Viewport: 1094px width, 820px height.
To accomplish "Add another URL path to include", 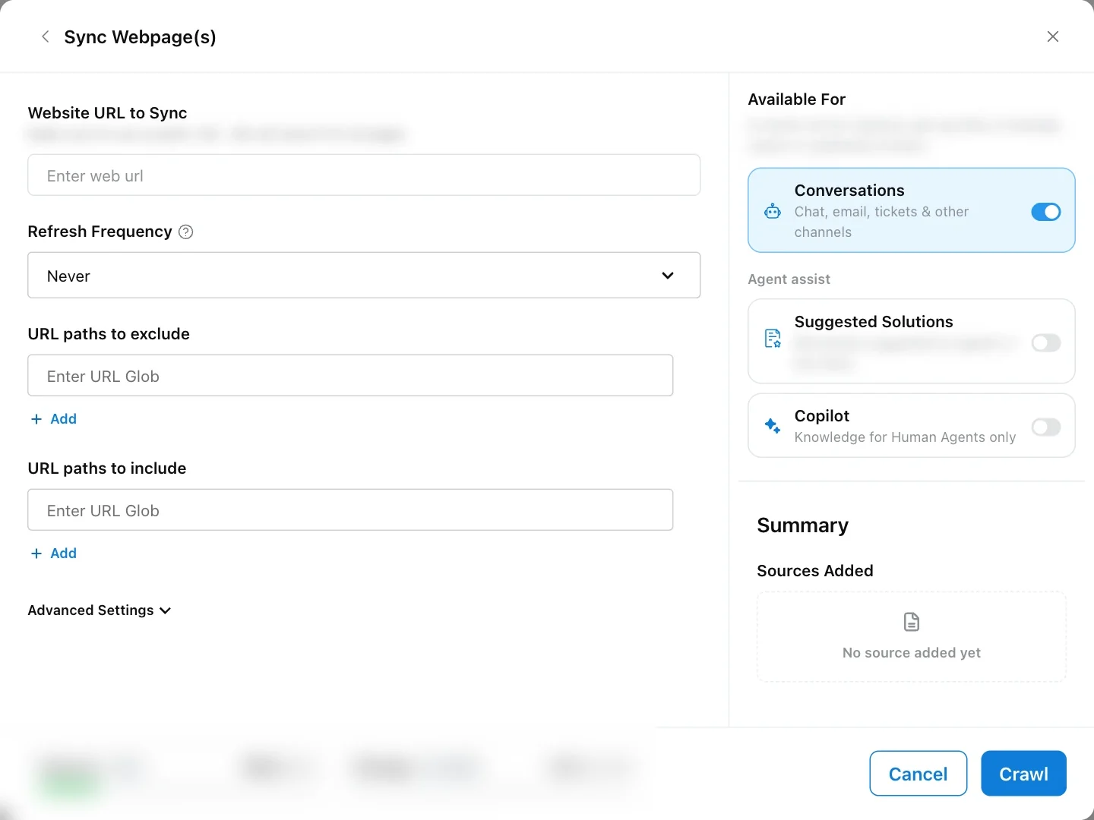I will 54,553.
